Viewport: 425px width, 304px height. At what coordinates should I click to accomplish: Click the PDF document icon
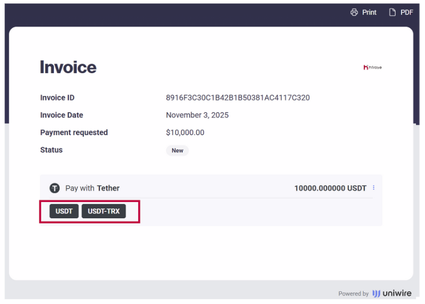[392, 12]
